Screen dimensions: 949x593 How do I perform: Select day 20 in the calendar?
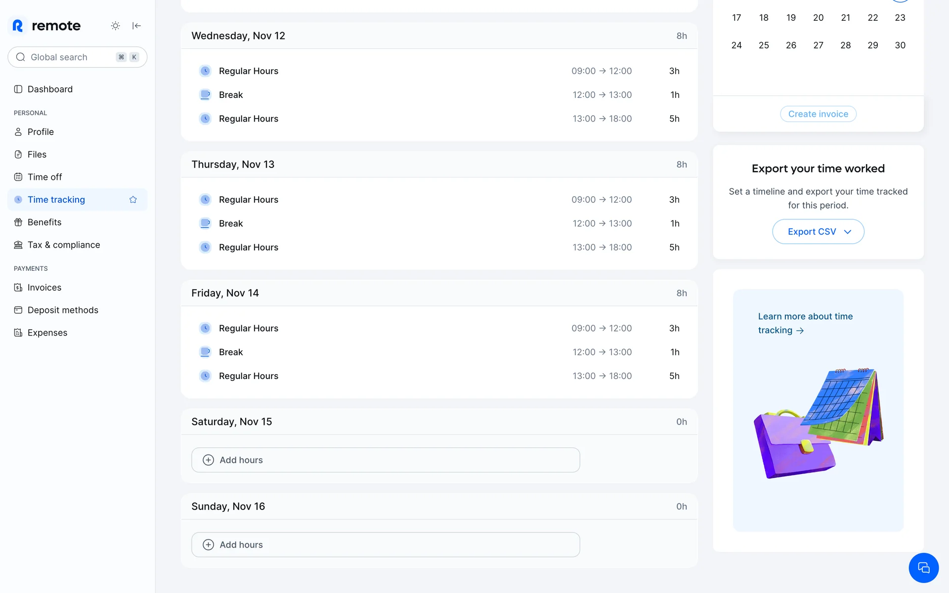pyautogui.click(x=818, y=18)
